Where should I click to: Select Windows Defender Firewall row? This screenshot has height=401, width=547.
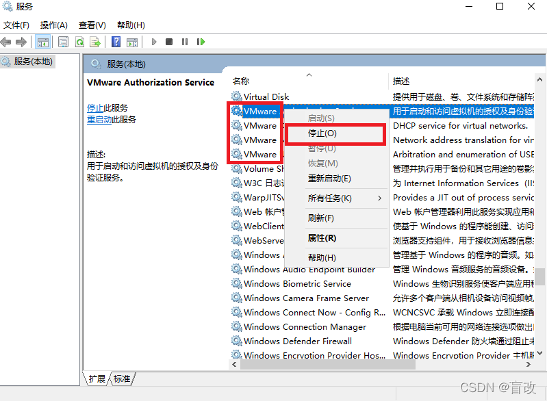(382, 341)
